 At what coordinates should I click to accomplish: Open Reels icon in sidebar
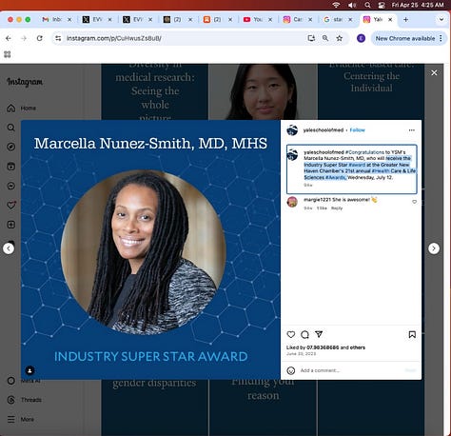tap(11, 167)
